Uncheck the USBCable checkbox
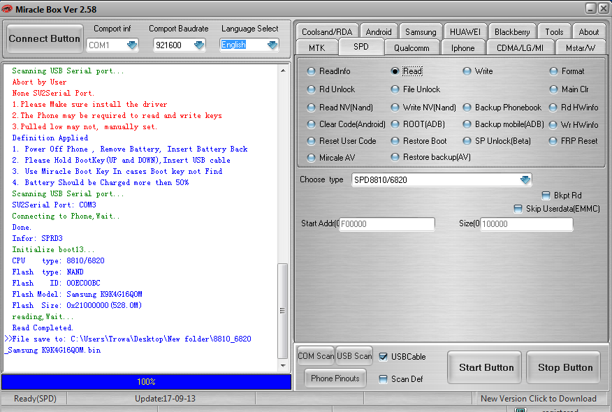Viewport: 612px width, 412px height. pyautogui.click(x=384, y=357)
